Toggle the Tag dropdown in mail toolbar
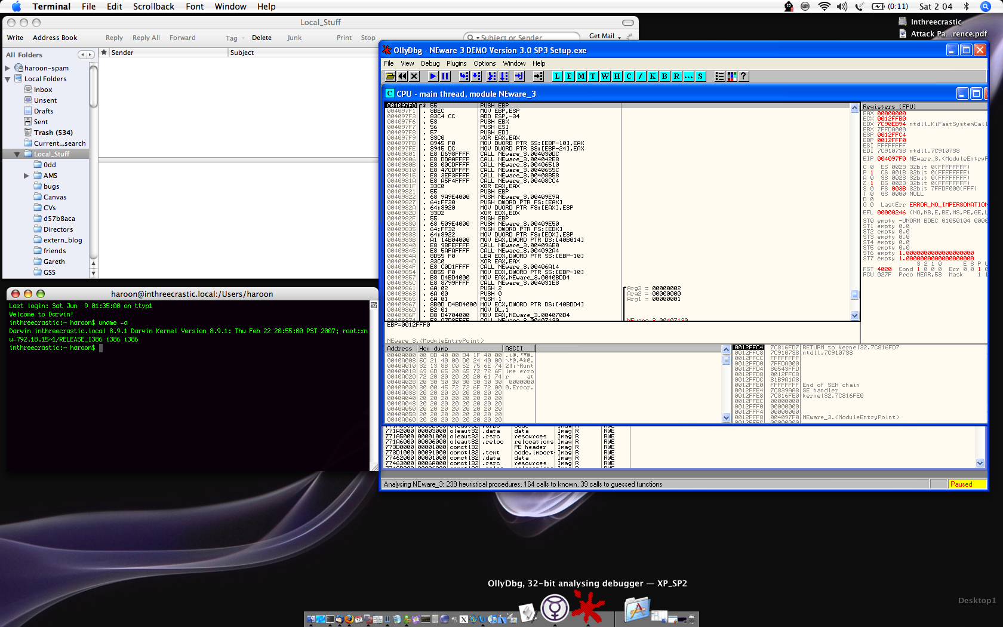 click(234, 38)
